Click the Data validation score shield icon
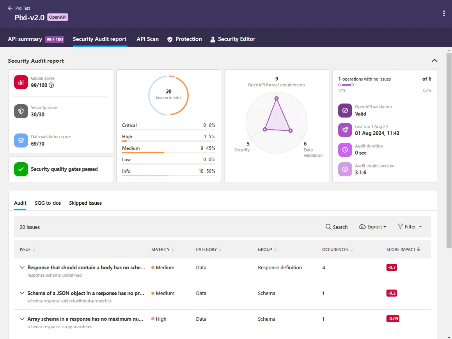This screenshot has height=339, width=452. pyautogui.click(x=21, y=141)
